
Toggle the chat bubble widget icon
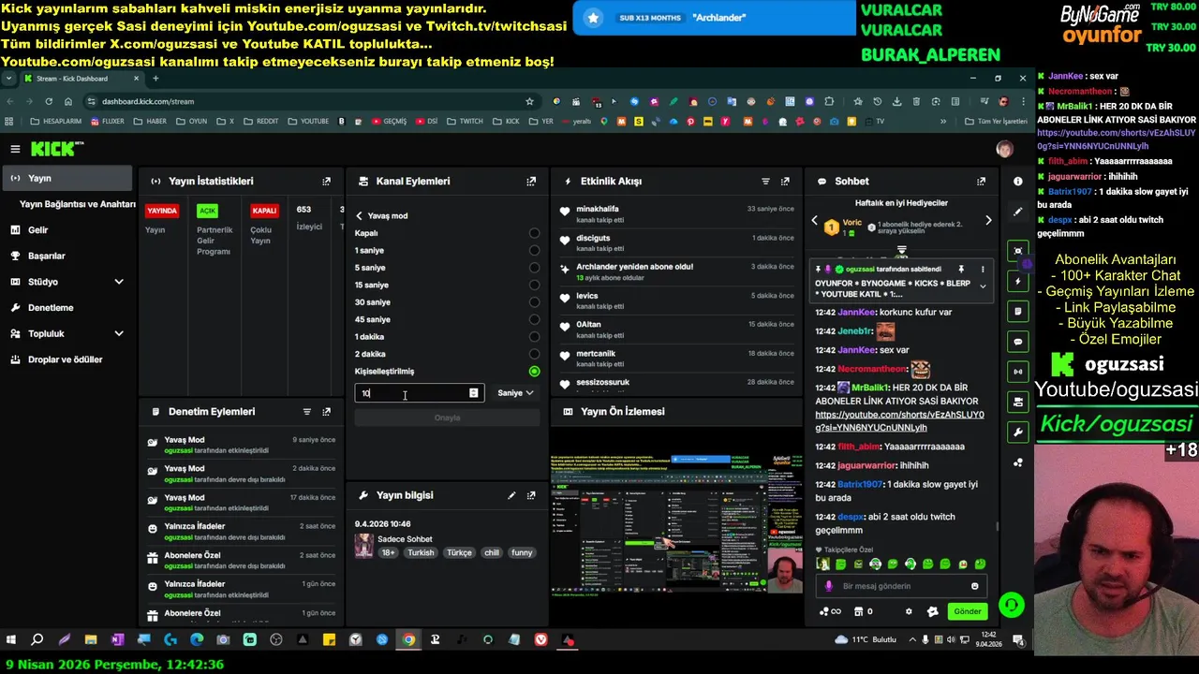click(x=1018, y=342)
